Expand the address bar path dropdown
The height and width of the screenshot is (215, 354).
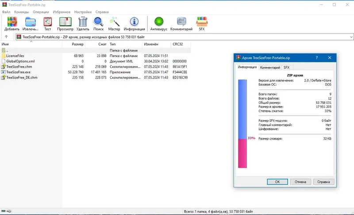point(351,37)
